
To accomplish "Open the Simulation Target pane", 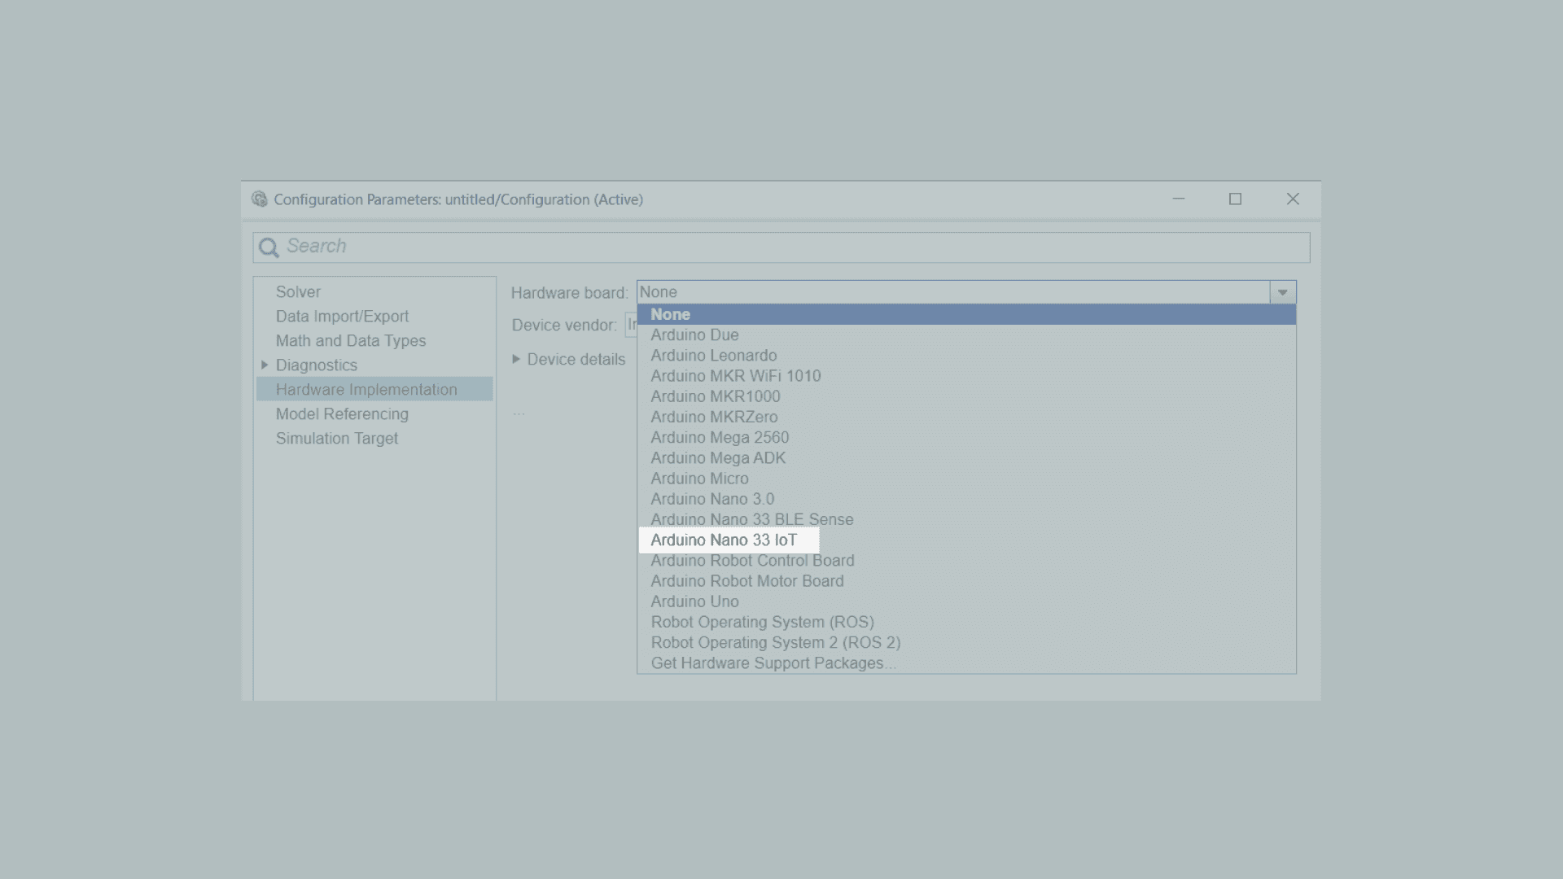I will 336,439.
